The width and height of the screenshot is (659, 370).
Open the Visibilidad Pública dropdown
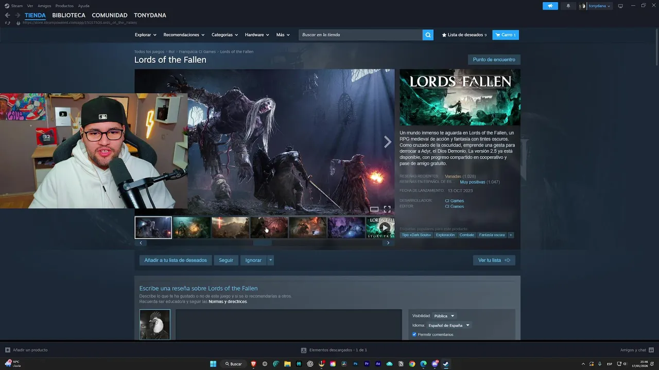coord(444,316)
